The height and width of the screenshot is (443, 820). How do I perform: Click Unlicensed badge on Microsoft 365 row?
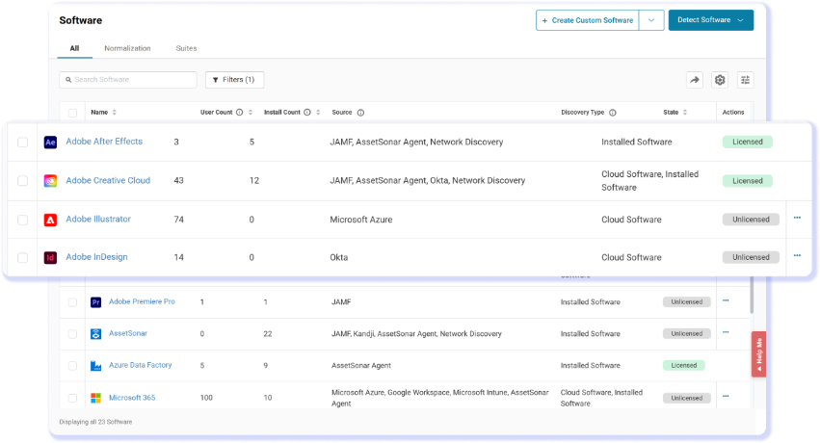(687, 398)
